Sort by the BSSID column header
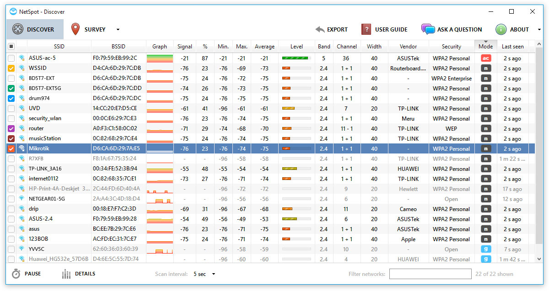This screenshot has height=291, width=549. [x=118, y=46]
